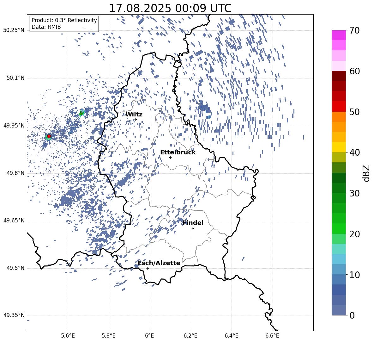The image size is (374, 342).
Task: Click the cross marker under Findel
Action: tap(193, 228)
